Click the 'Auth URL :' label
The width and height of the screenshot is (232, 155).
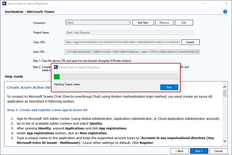[x=40, y=52]
